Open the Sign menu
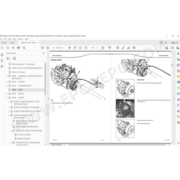Screen dimensions: 180x180 (14, 39)
